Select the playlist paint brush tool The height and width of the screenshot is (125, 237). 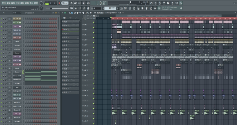point(72,13)
